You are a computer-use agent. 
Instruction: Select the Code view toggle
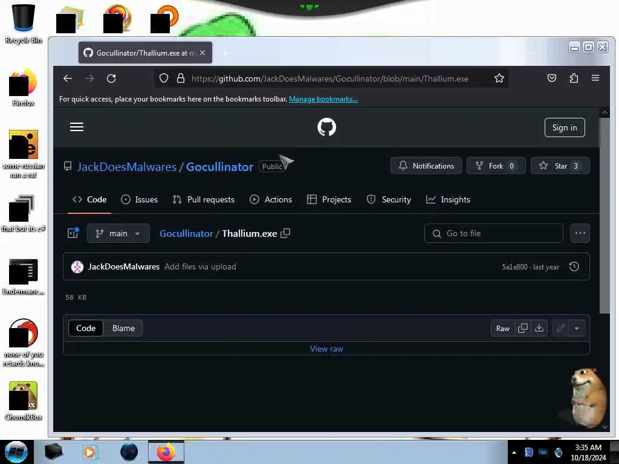(86, 328)
